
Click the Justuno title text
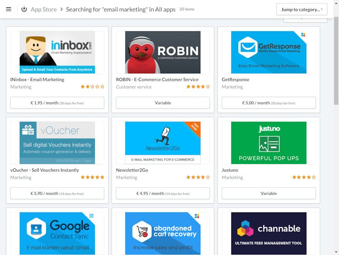[230, 170]
